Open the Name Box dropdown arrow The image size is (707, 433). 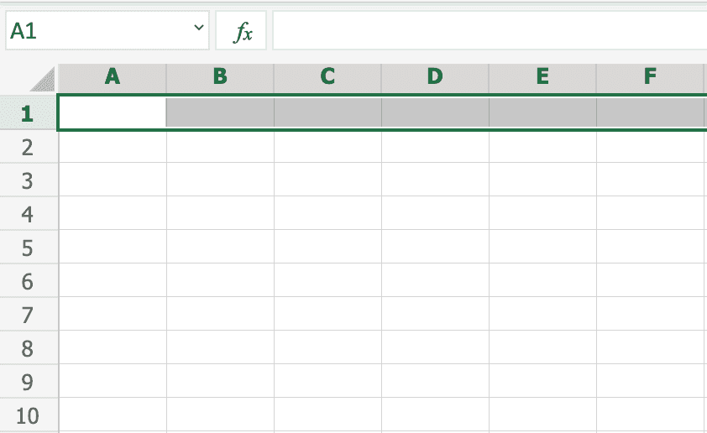[199, 29]
